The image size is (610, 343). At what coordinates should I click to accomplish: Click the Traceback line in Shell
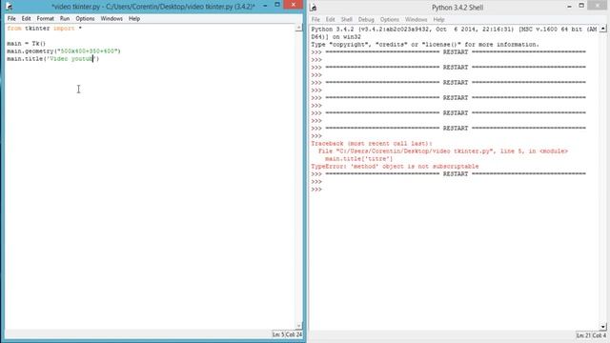372,144
